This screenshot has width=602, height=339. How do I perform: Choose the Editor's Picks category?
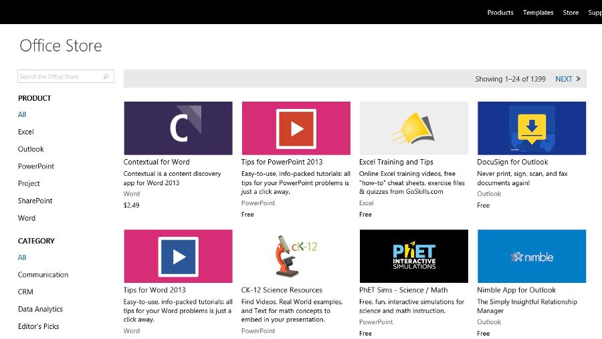[38, 326]
